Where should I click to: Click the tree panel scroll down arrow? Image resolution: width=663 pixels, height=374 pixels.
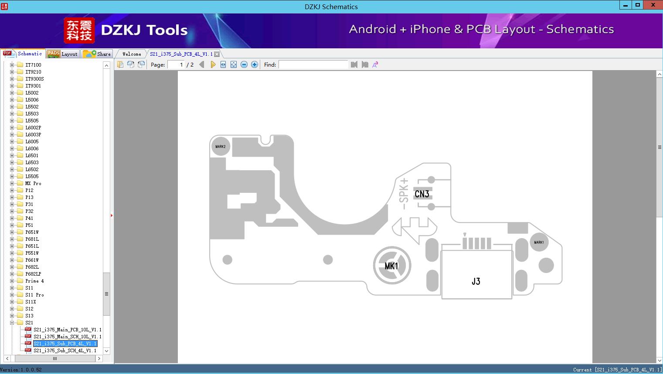106,351
